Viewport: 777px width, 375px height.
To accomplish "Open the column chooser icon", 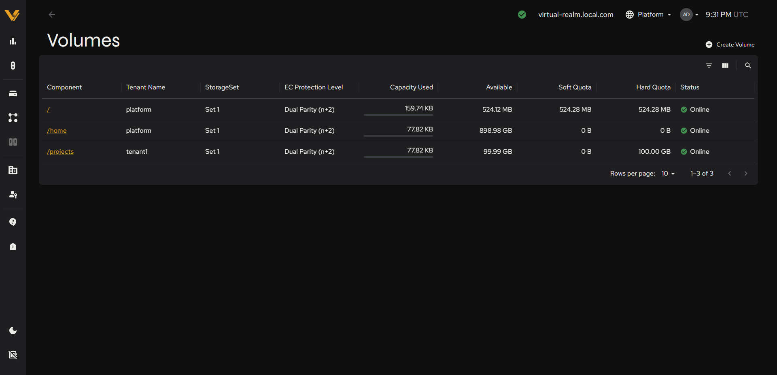I will click(725, 66).
